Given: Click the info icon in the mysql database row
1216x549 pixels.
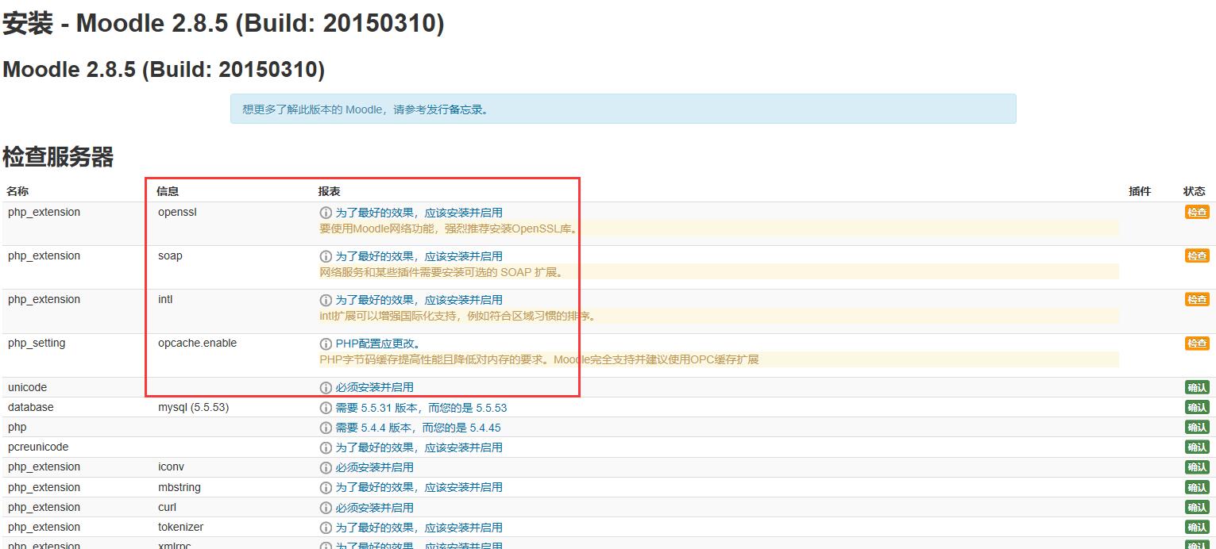Looking at the screenshot, I should point(326,408).
